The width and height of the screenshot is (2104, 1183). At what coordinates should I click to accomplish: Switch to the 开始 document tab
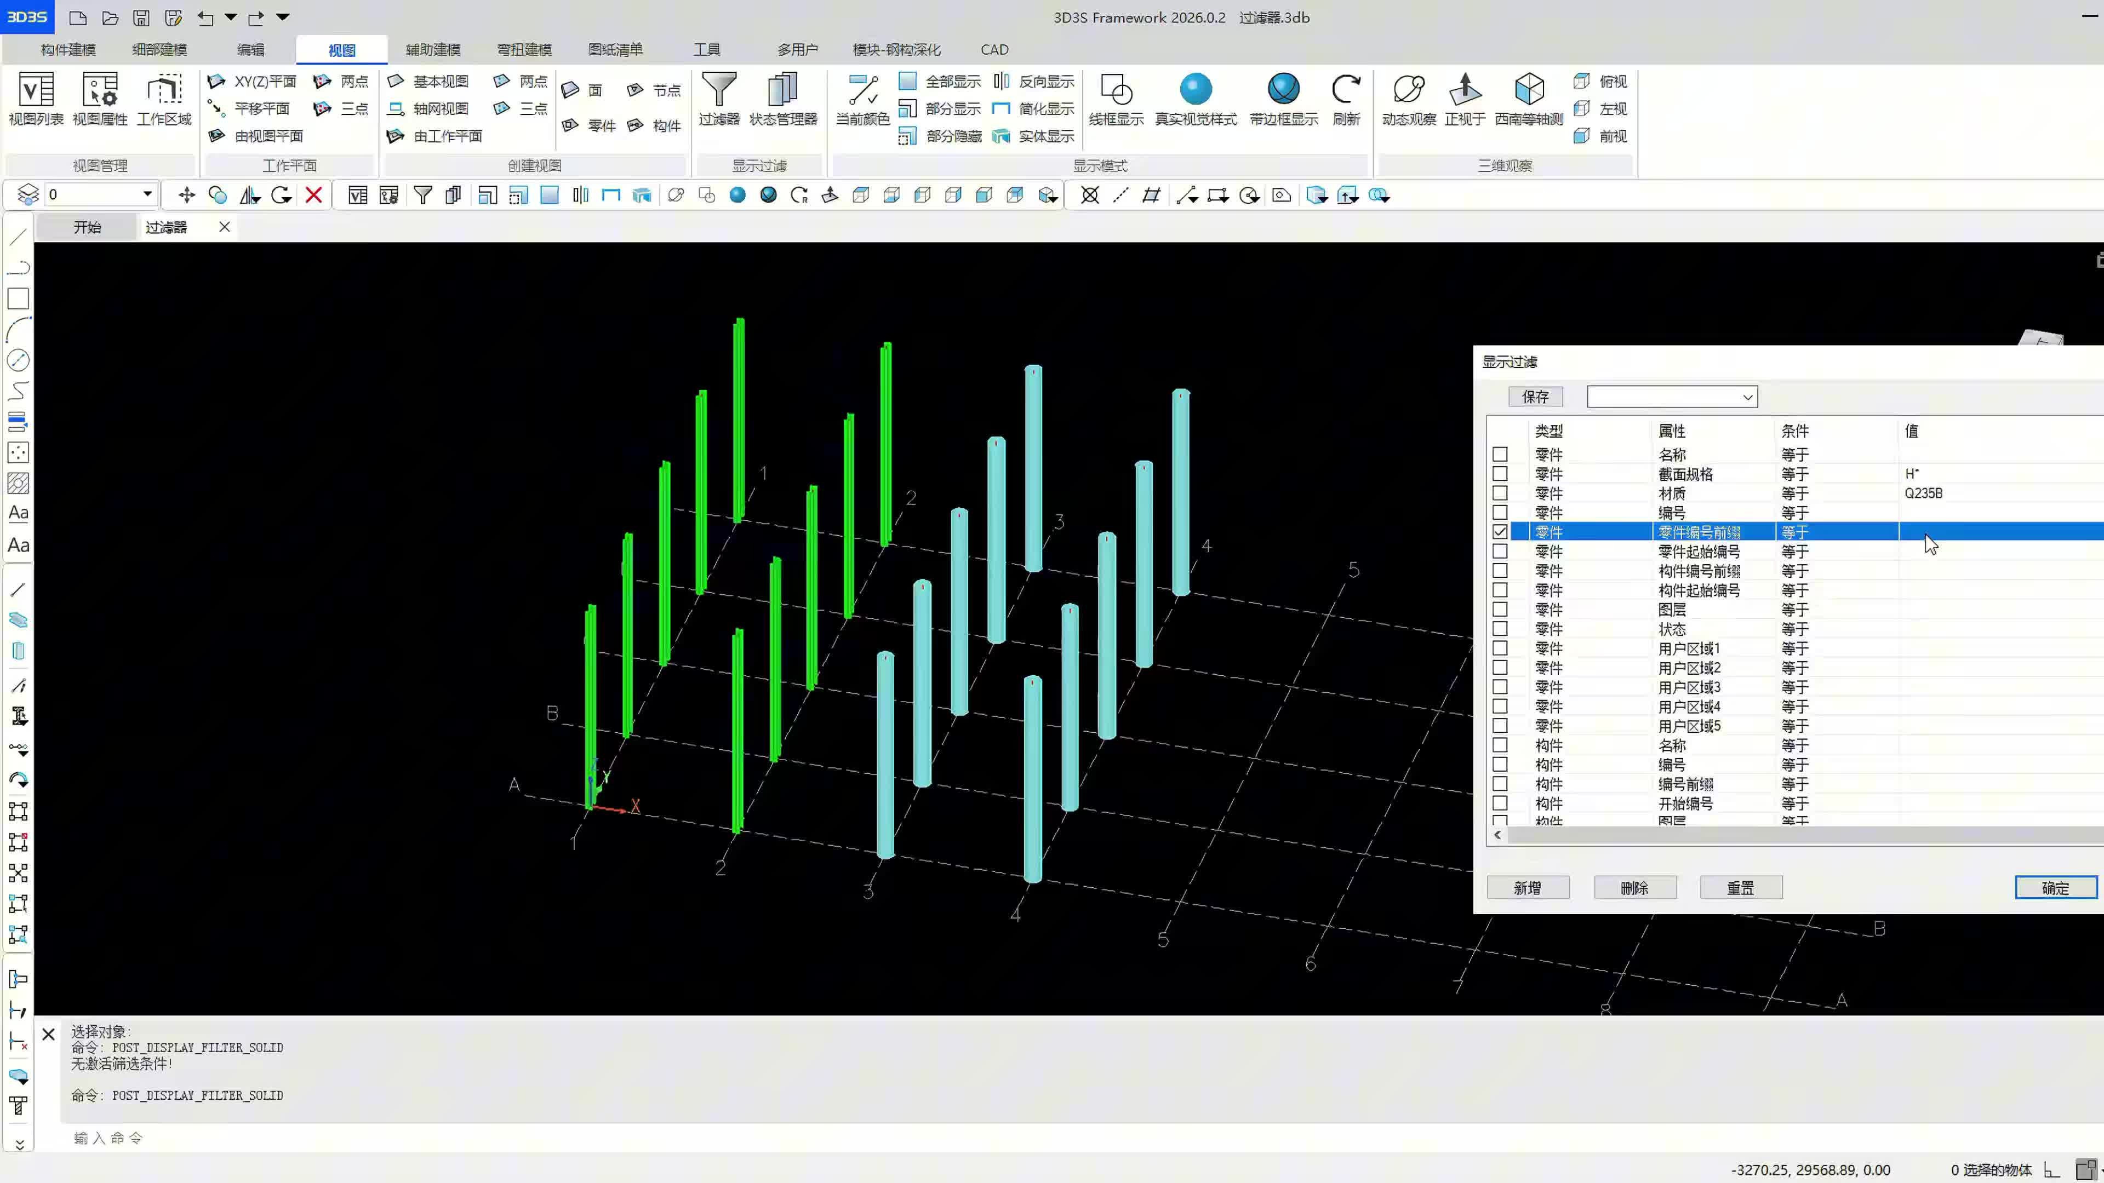pyautogui.click(x=87, y=227)
